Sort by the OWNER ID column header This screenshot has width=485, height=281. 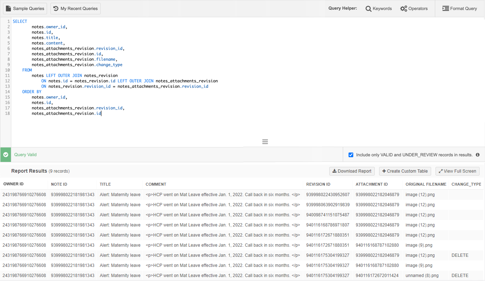click(x=13, y=184)
